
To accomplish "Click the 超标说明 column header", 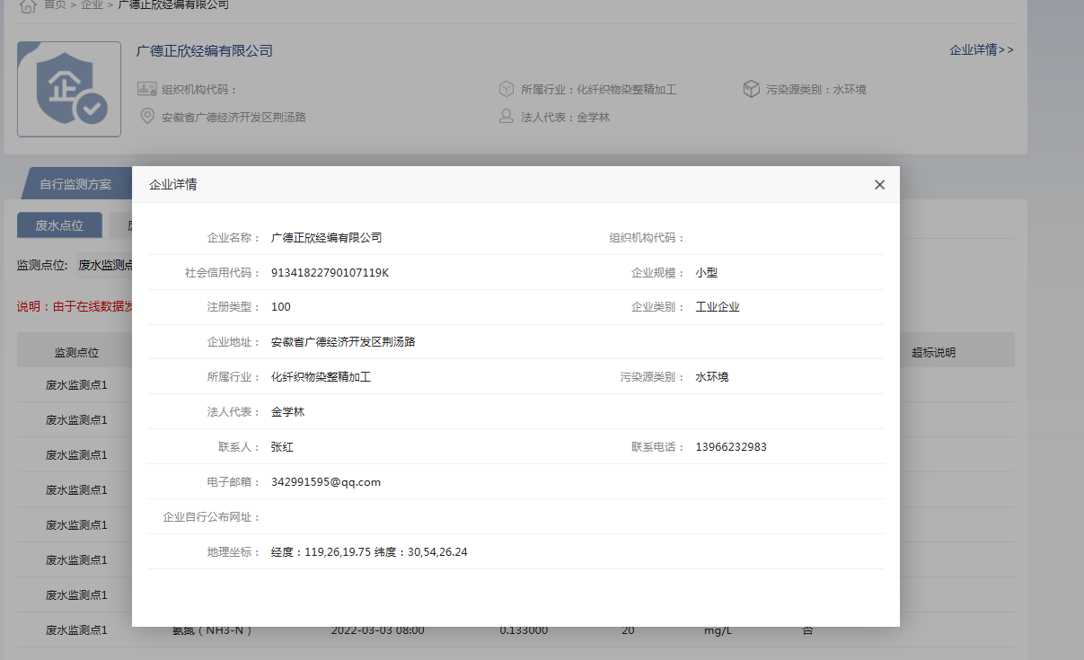I will (934, 353).
